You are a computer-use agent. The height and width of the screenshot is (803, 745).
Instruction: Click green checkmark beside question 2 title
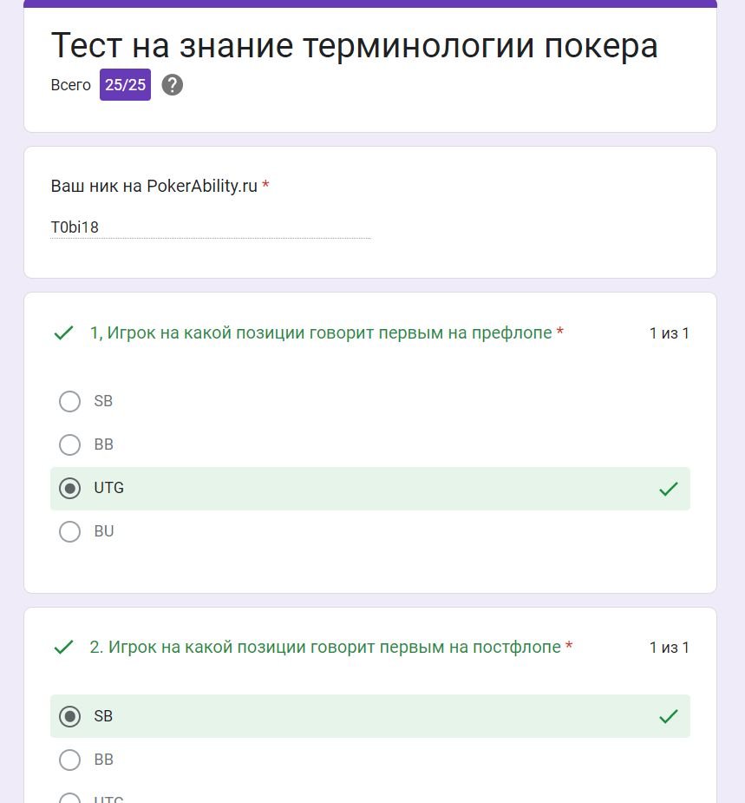tap(63, 648)
